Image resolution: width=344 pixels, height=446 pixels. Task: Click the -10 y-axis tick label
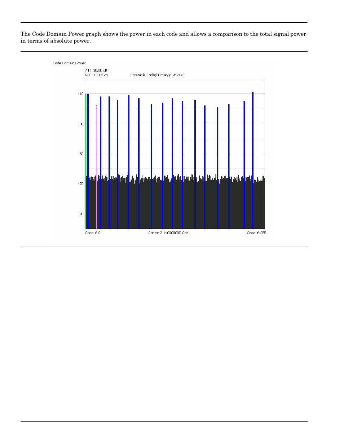click(x=81, y=94)
